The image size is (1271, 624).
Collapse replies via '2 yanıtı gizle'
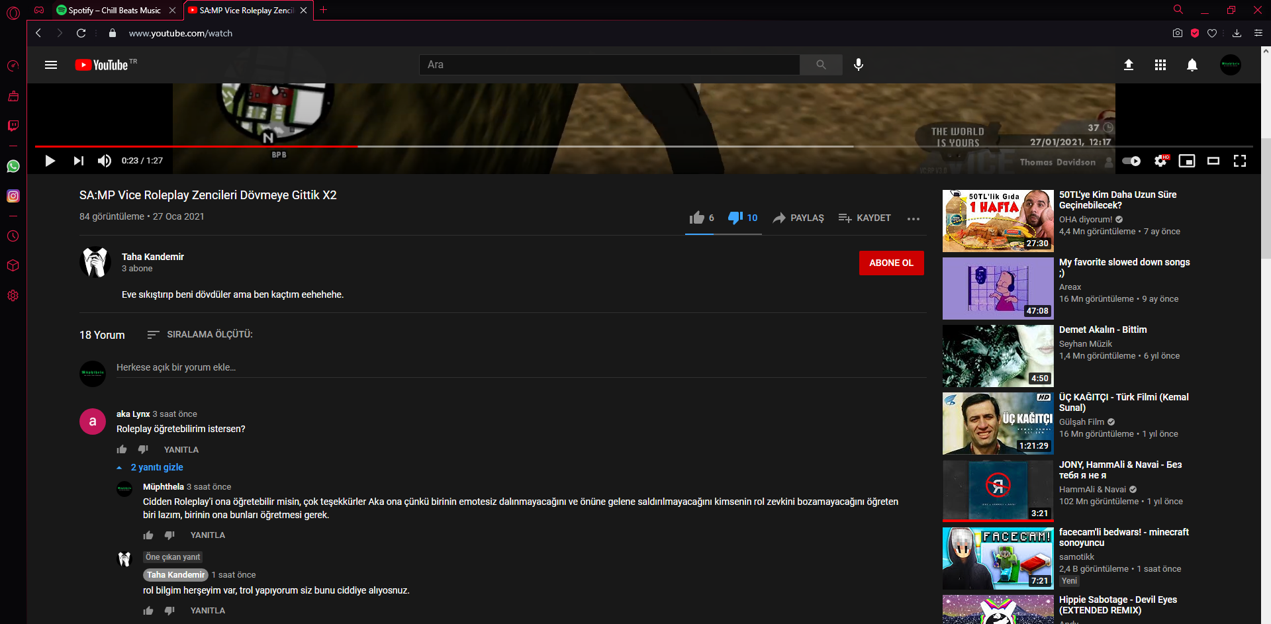click(150, 467)
